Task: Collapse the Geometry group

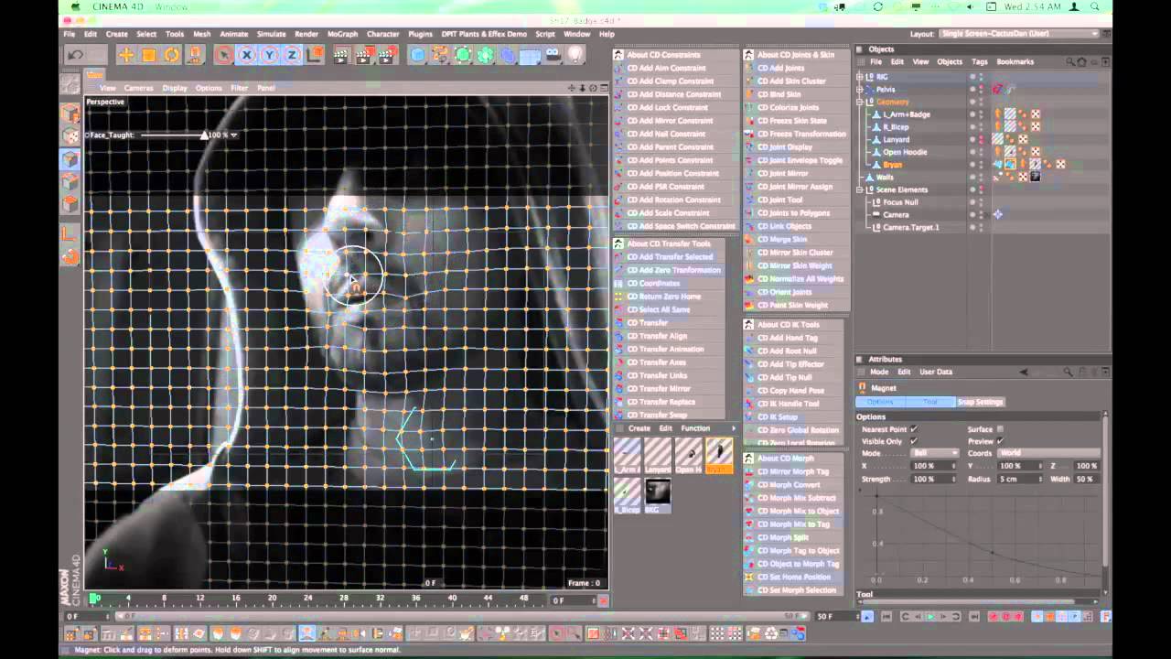Action: click(x=860, y=102)
